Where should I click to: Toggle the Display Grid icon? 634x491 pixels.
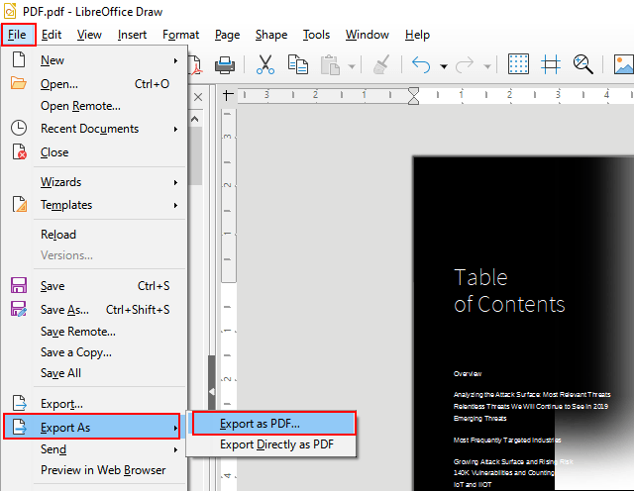coord(518,64)
